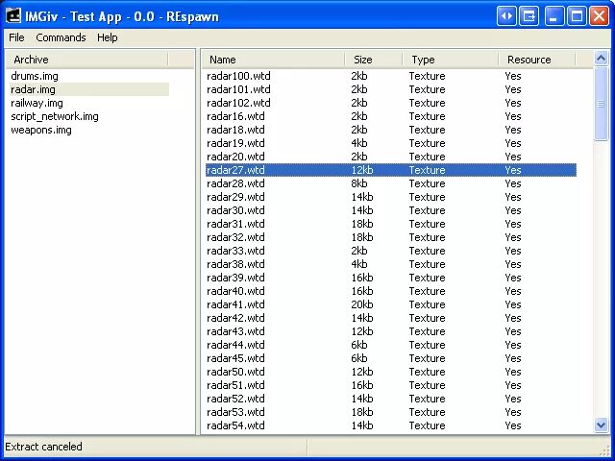Click the highlighted radar27.wtd row
The width and height of the screenshot is (615, 461).
click(x=391, y=170)
